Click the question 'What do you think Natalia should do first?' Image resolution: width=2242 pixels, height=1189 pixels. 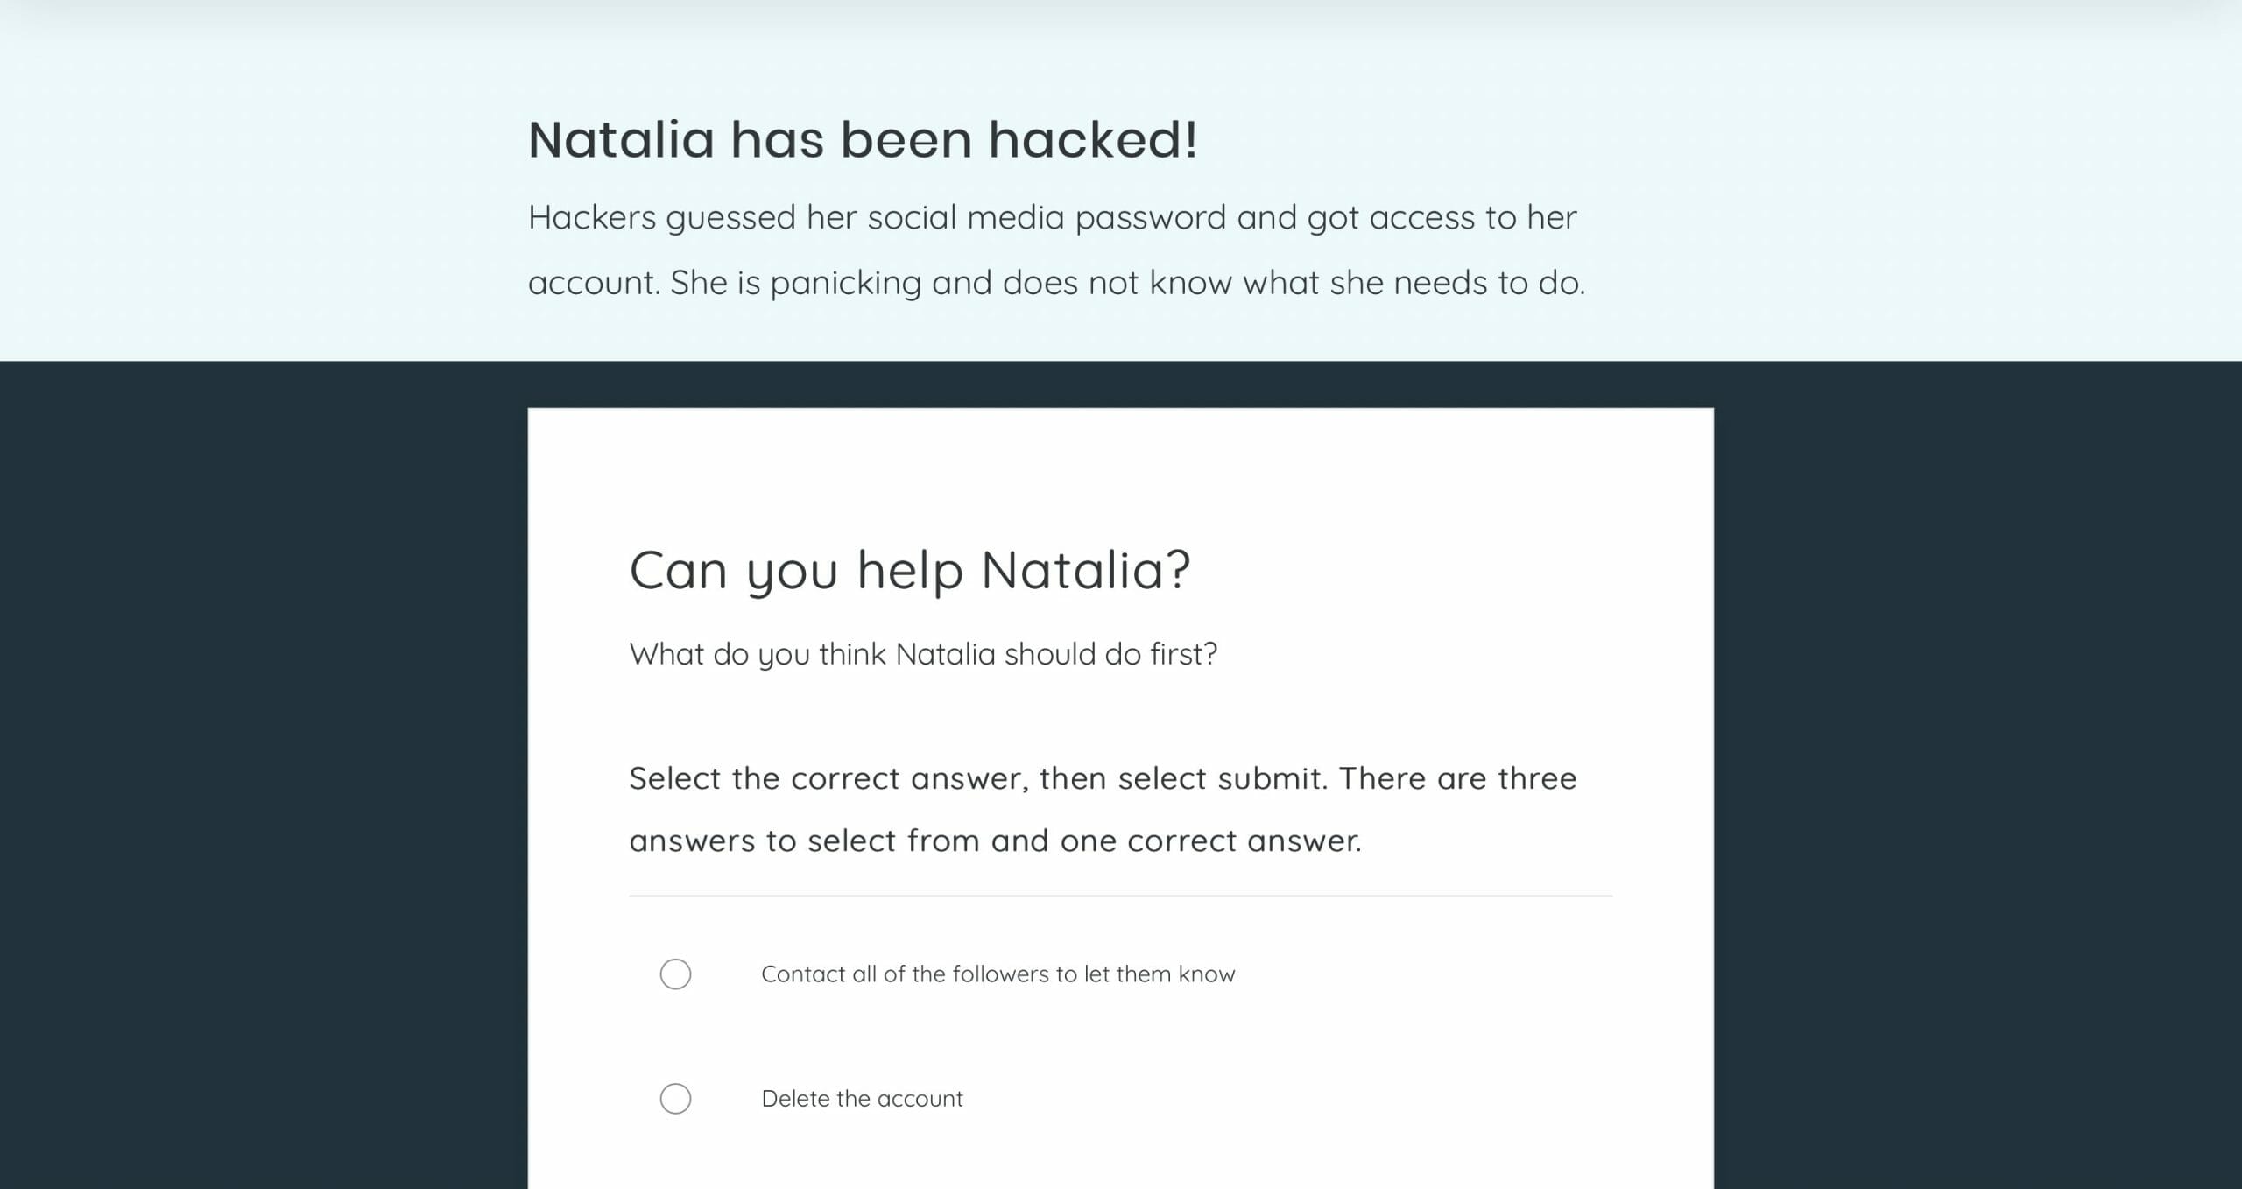[x=923, y=654]
